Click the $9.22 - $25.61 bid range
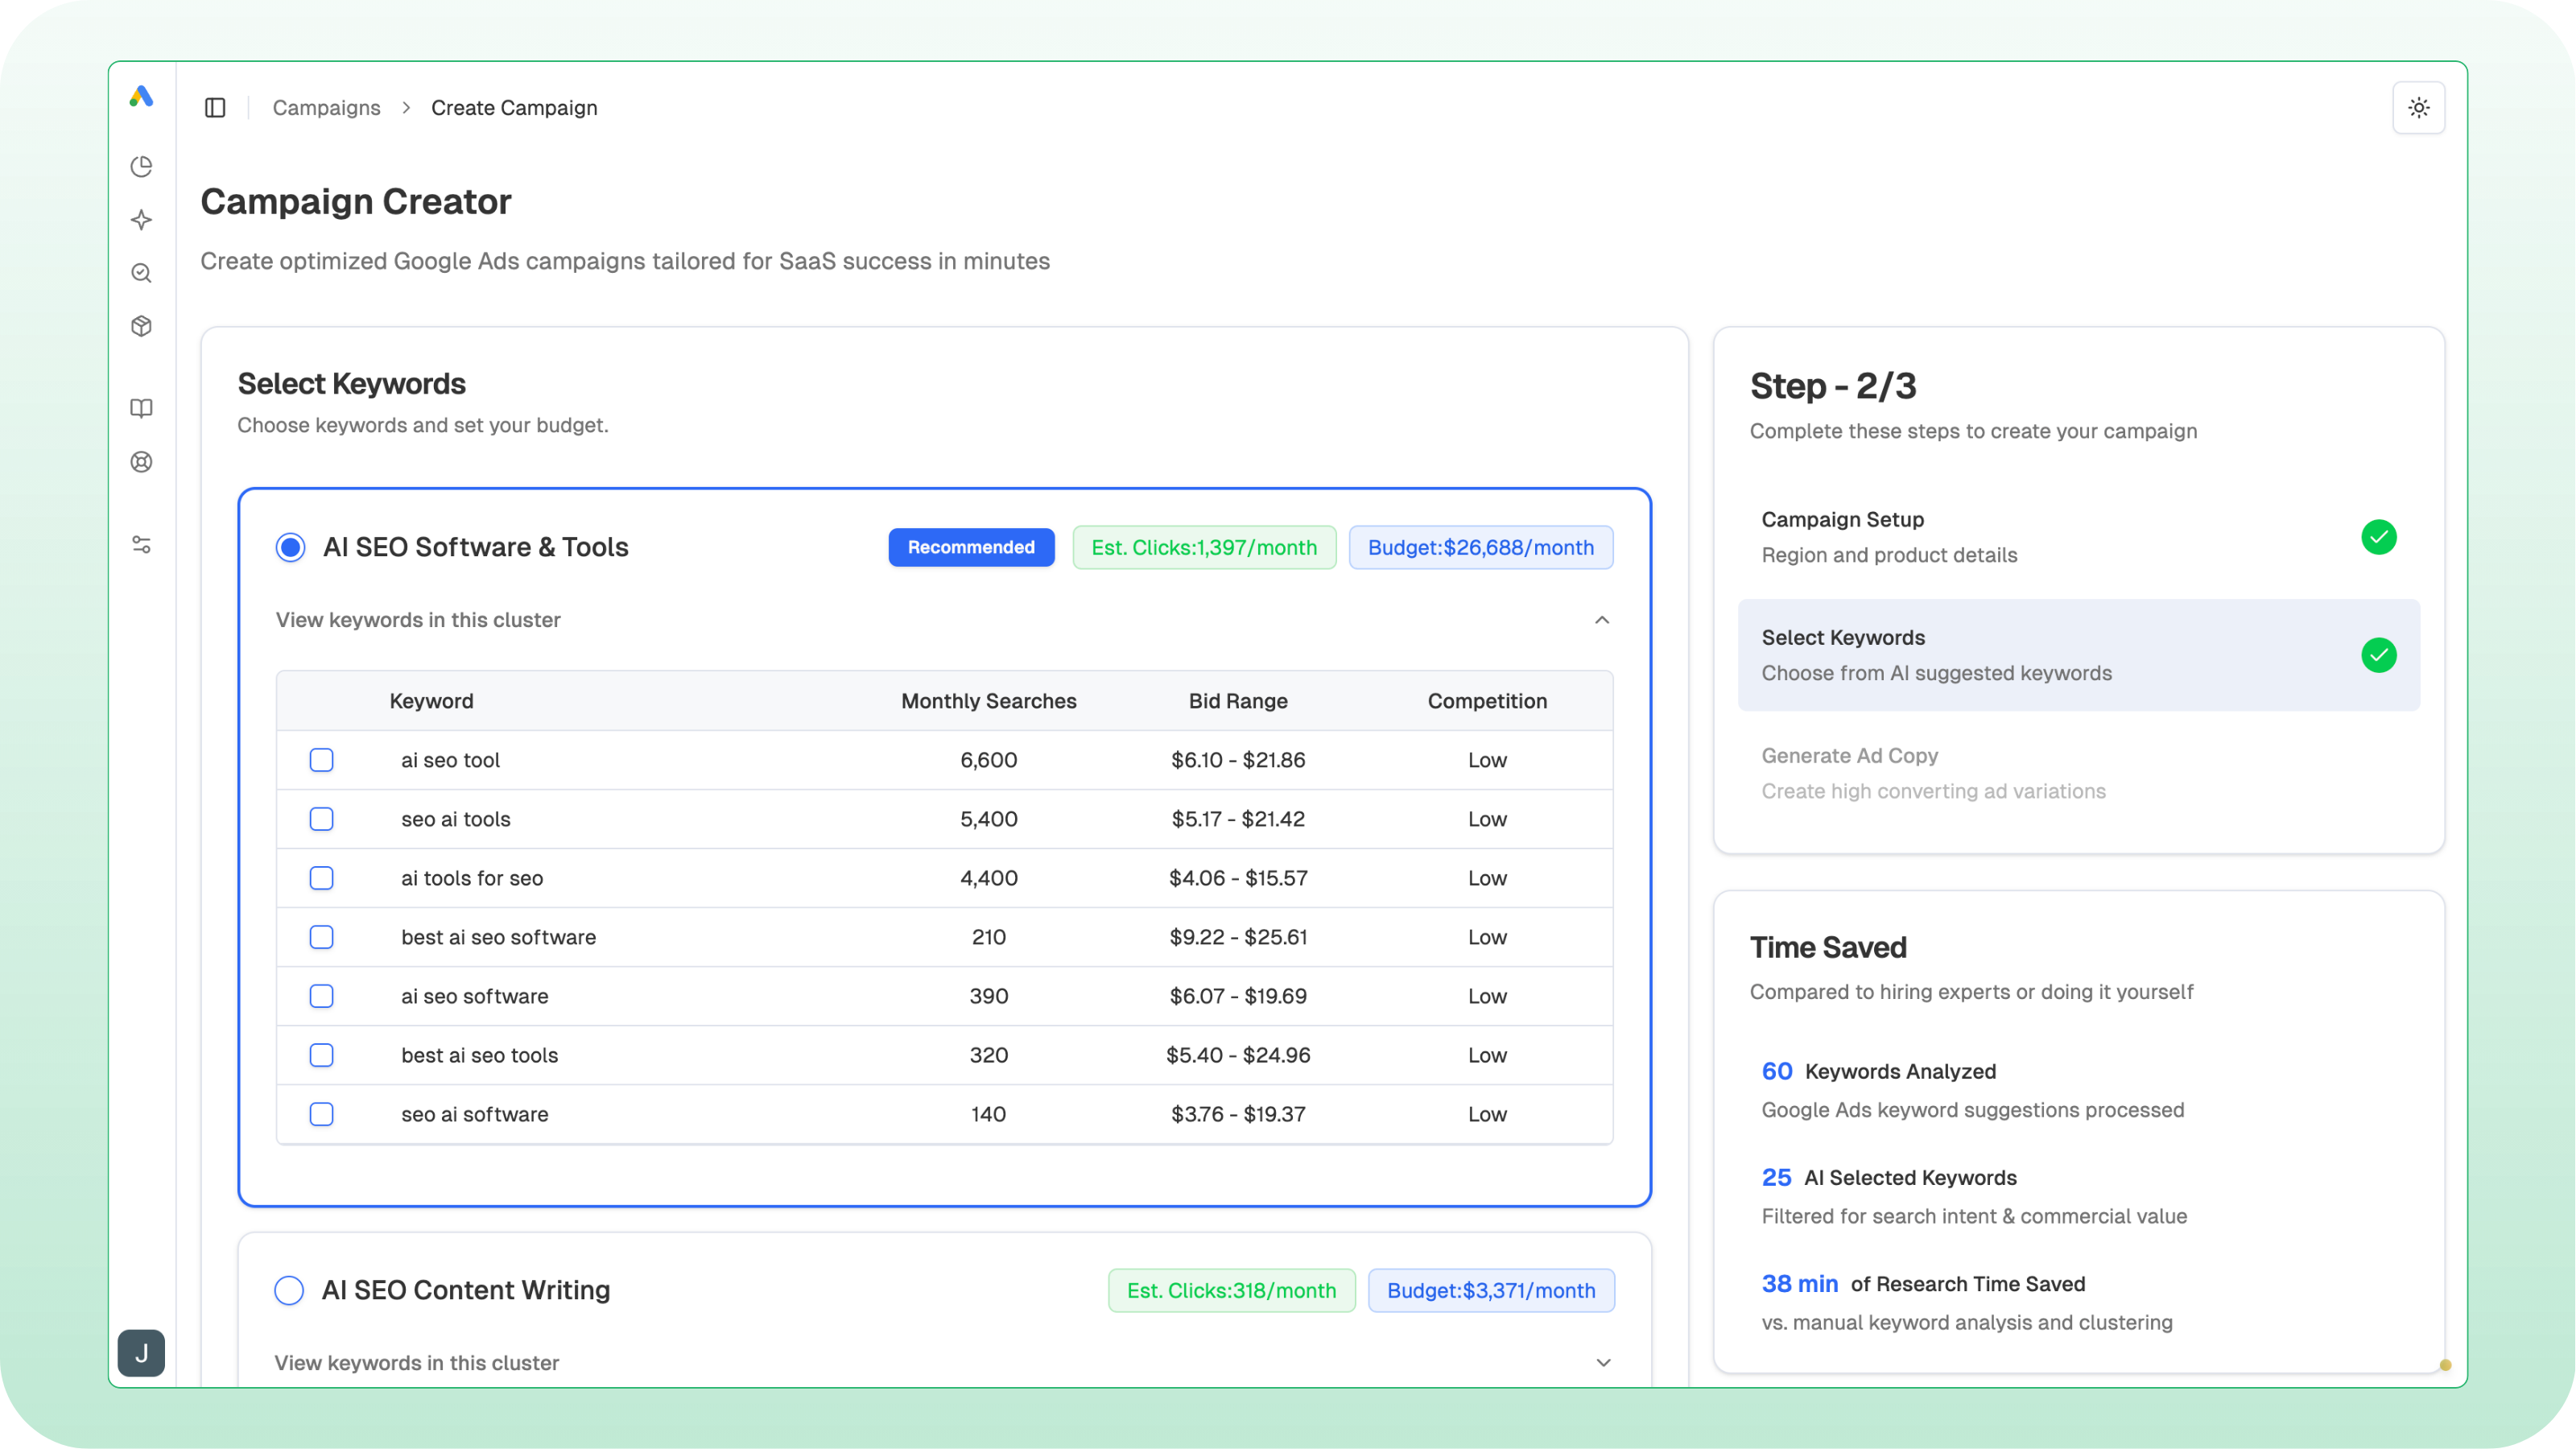This screenshot has width=2576, height=1449. click(x=1238, y=937)
